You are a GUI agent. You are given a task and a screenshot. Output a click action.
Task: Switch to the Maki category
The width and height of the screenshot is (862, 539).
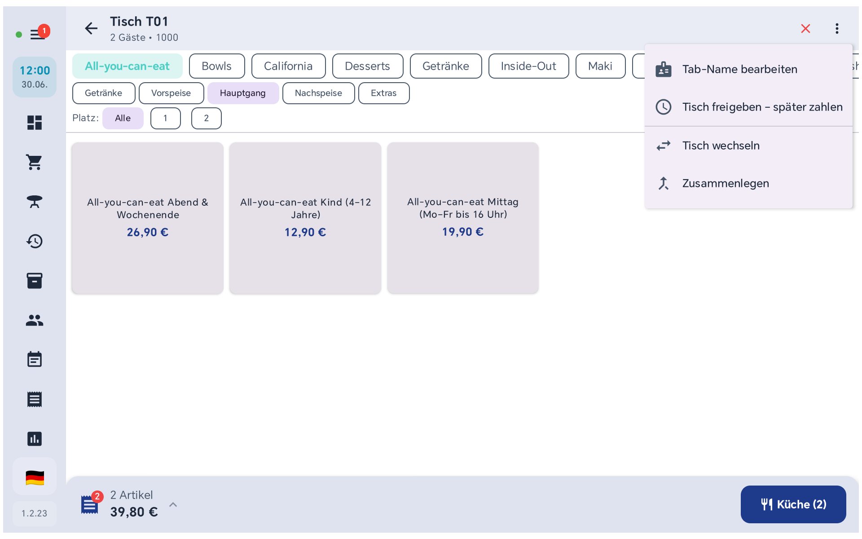600,66
